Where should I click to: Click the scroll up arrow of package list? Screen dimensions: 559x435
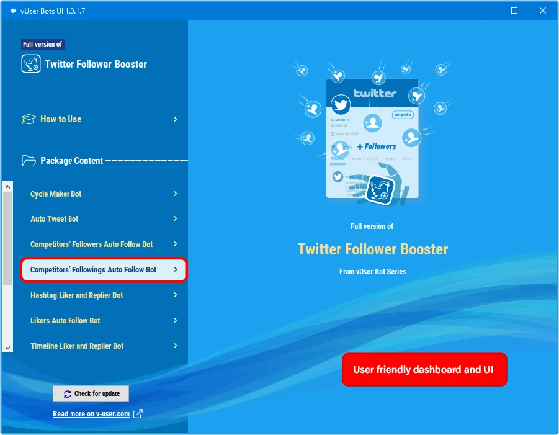click(x=8, y=187)
